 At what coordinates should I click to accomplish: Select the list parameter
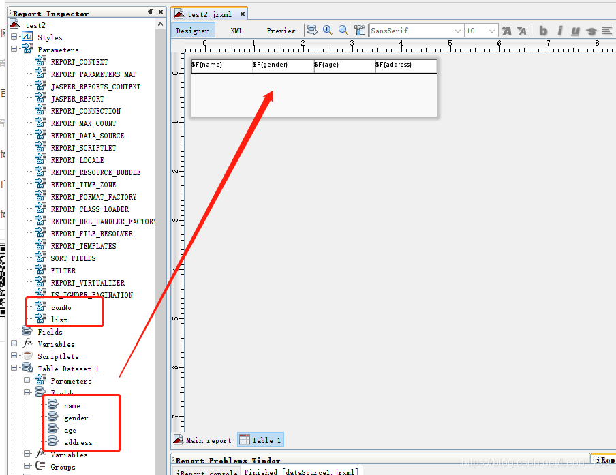point(59,320)
